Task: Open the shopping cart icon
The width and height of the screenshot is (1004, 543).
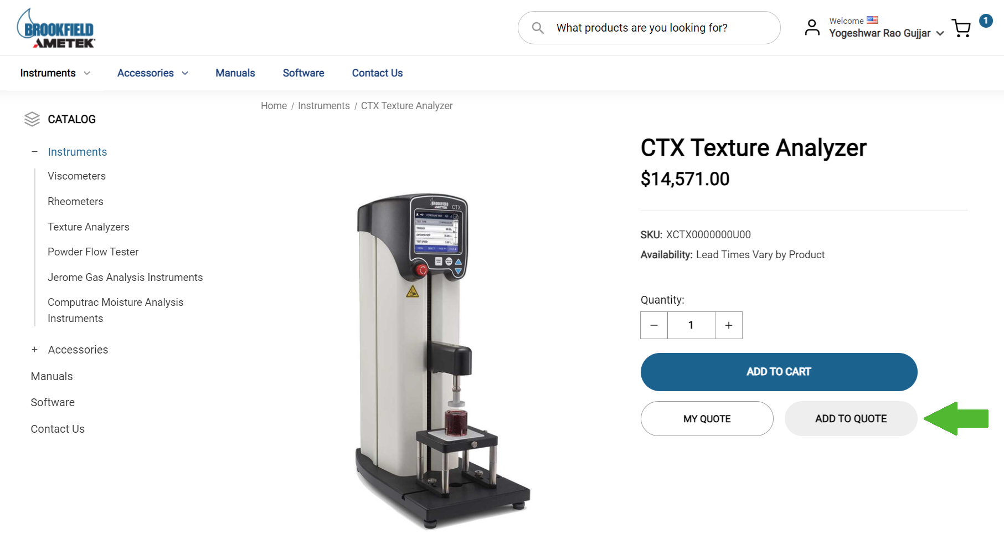Action: (961, 28)
